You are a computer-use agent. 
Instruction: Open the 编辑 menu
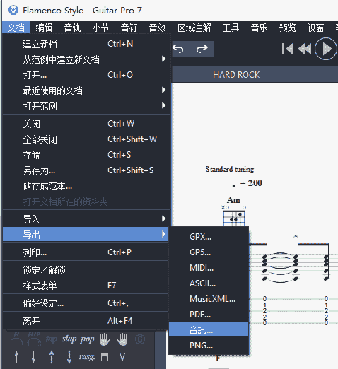click(44, 28)
